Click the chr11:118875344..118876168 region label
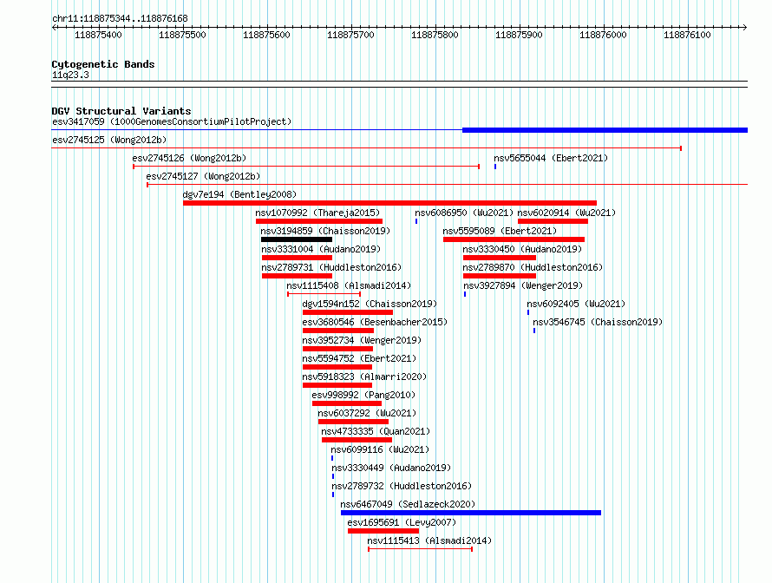 click(120, 18)
